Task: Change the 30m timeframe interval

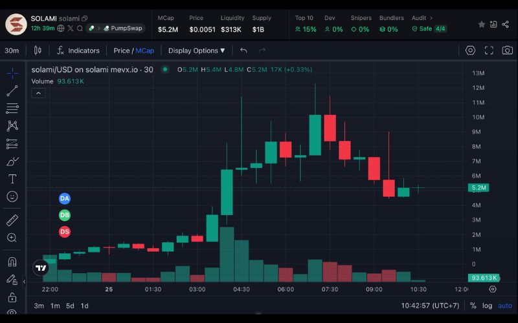Action: (12, 51)
